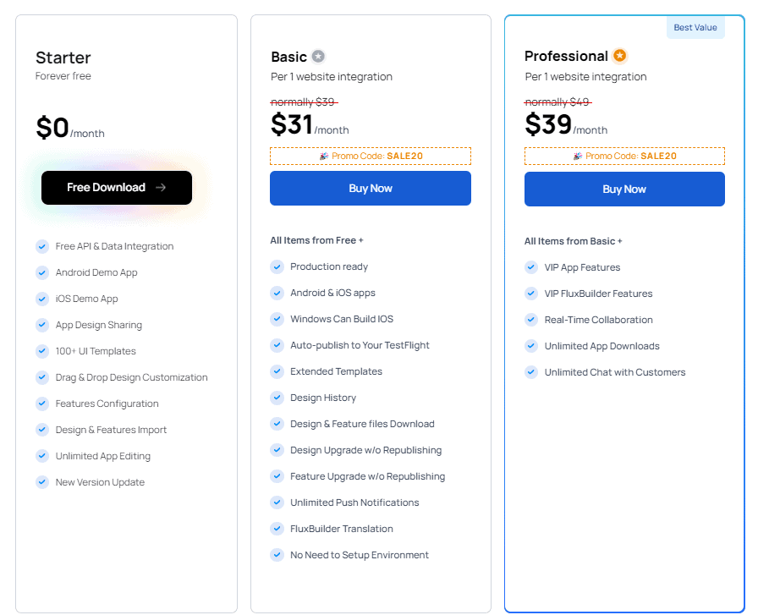Viewport: 769px width, 615px height.
Task: Toggle the check next to "iOS Demo App"
Action: click(x=42, y=299)
